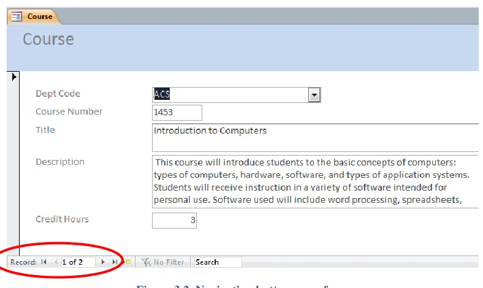Click the No Filter indicator
This screenshot has height=288, width=483.
pyautogui.click(x=162, y=262)
